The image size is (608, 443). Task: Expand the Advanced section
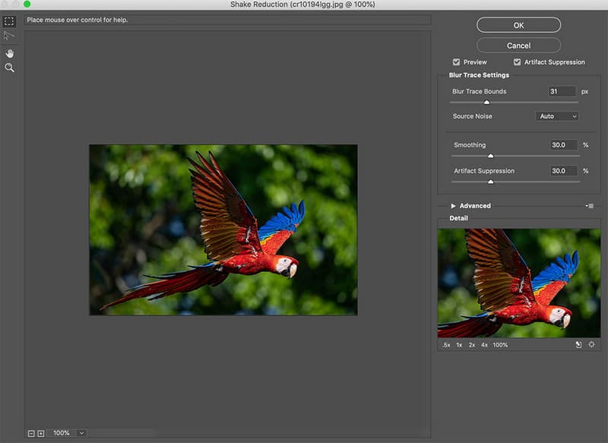coord(454,206)
